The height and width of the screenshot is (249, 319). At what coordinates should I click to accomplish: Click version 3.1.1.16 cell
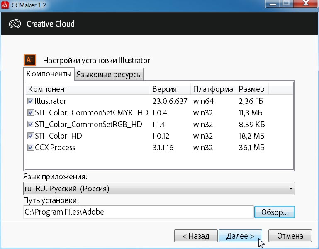(163, 147)
